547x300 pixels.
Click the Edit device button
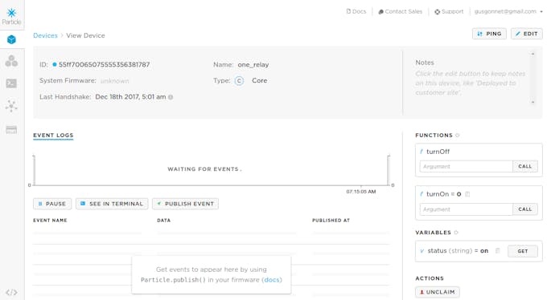pos(526,34)
